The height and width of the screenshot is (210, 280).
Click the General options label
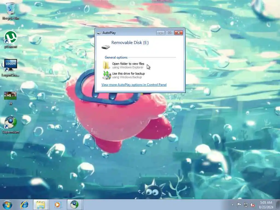(x=116, y=57)
